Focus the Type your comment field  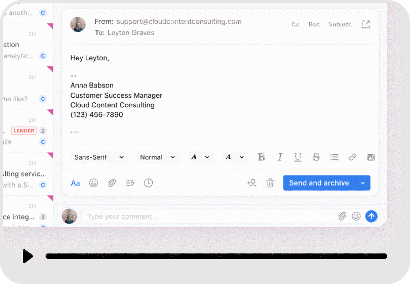[x=209, y=217]
